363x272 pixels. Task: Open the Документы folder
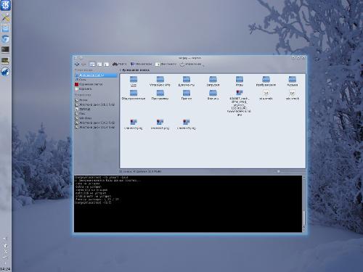tap(187, 81)
